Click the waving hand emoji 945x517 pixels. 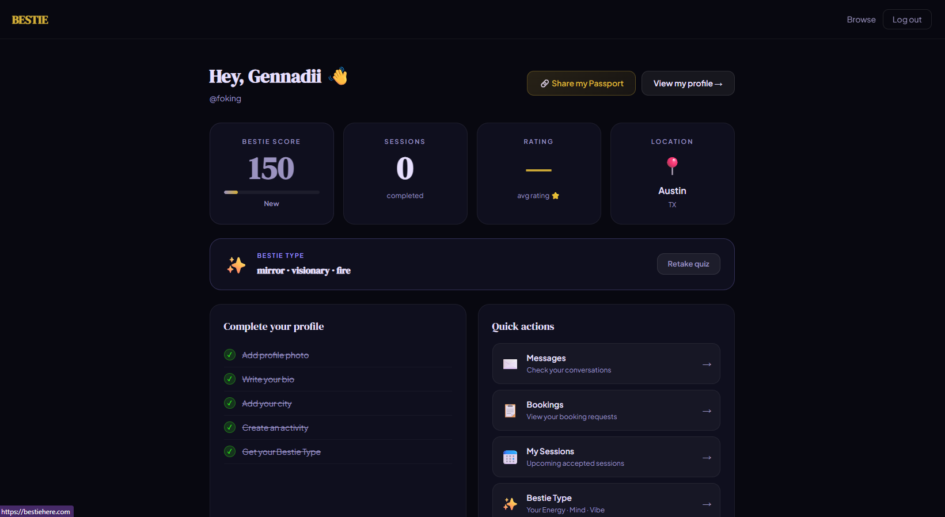click(339, 76)
